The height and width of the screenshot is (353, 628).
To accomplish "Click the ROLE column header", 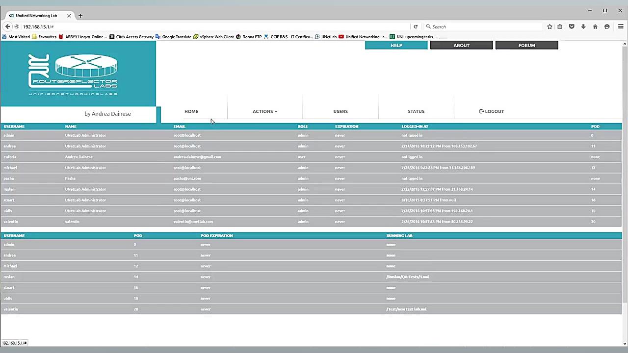I will point(303,126).
